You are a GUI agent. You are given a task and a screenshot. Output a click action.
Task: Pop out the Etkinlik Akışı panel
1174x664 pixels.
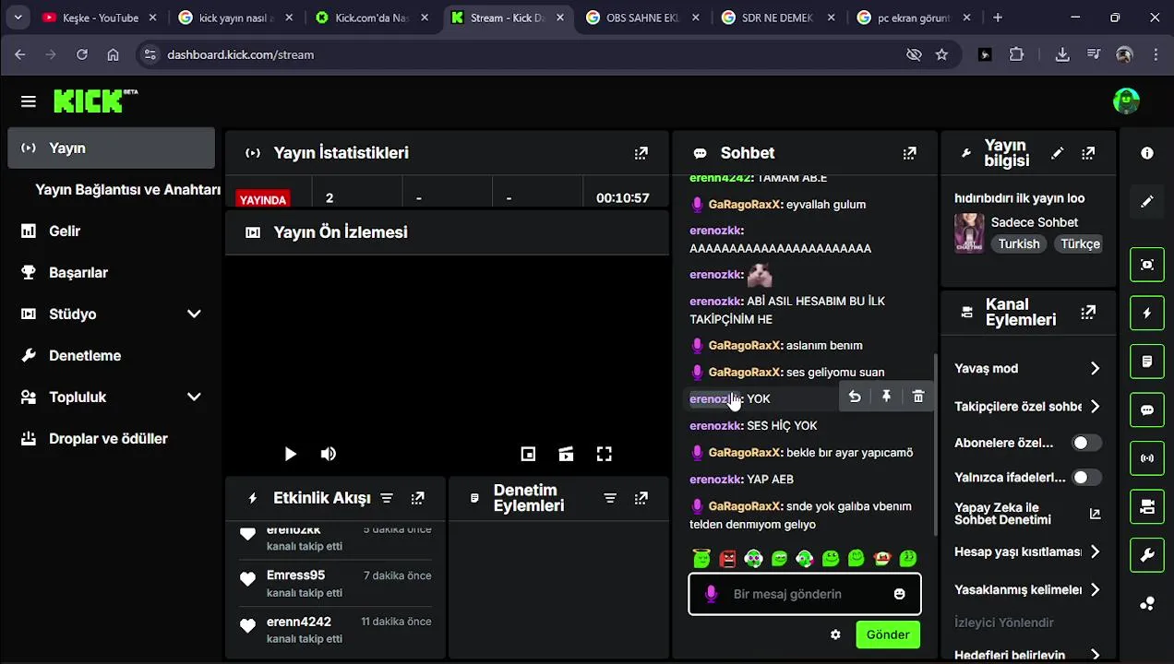click(418, 498)
